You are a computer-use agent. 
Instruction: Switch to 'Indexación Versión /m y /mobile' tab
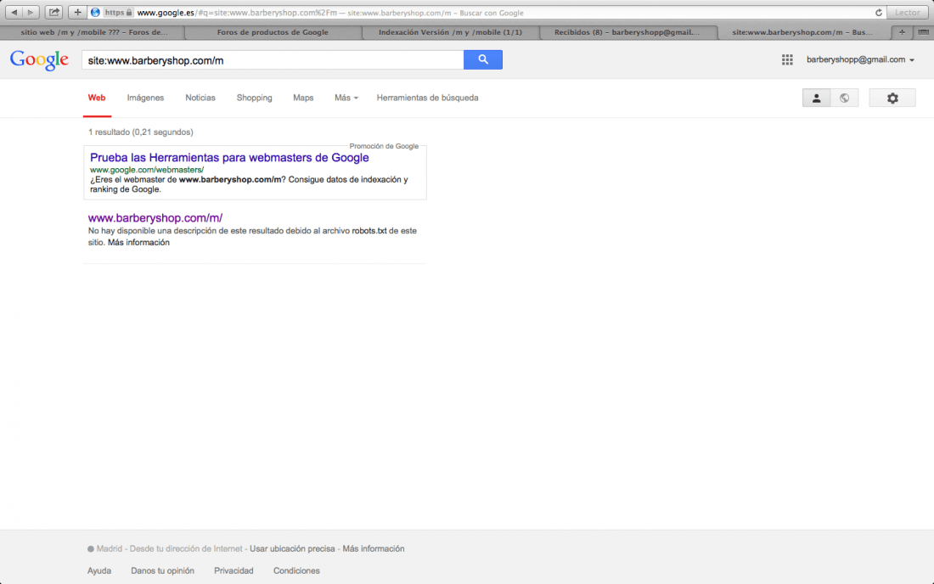[x=450, y=32]
